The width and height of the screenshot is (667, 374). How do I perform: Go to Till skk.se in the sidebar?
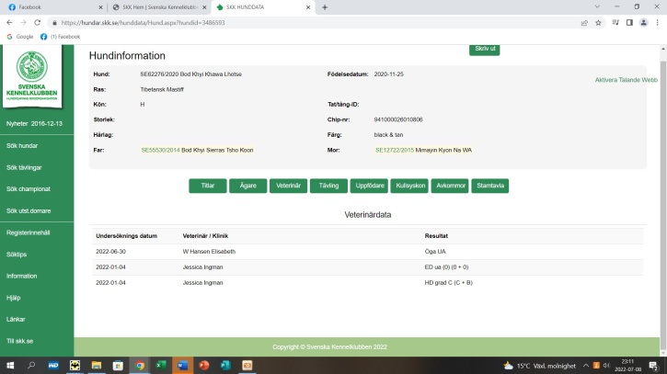point(19,341)
